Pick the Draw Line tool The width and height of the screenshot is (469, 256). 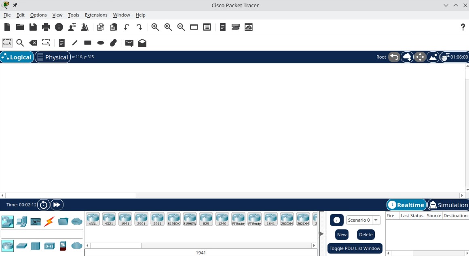point(75,43)
